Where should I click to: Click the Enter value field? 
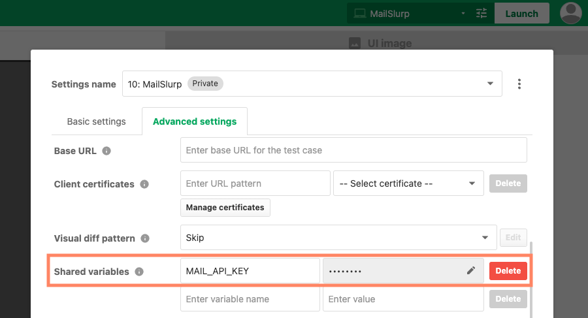coord(403,299)
